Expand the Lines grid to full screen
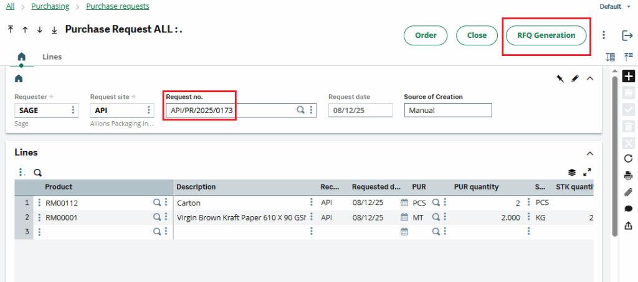The height and width of the screenshot is (282, 638). (586, 173)
